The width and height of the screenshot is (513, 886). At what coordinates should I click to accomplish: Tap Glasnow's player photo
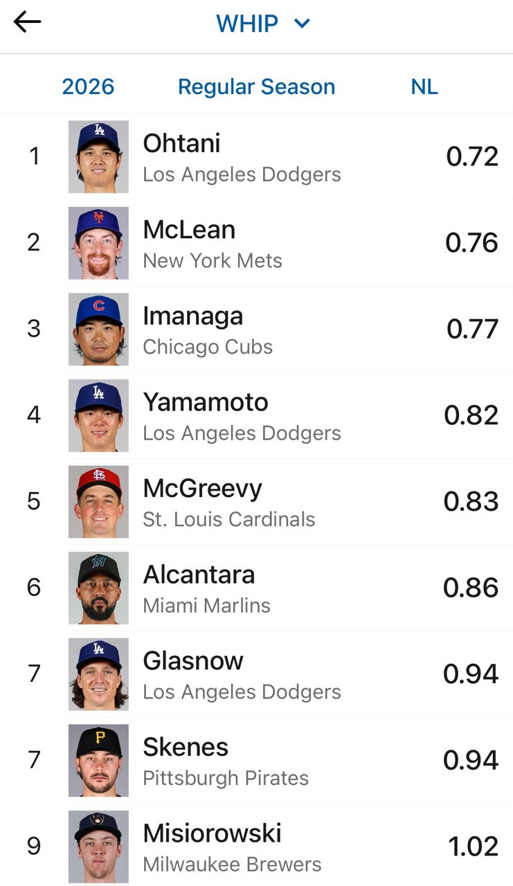(x=98, y=673)
